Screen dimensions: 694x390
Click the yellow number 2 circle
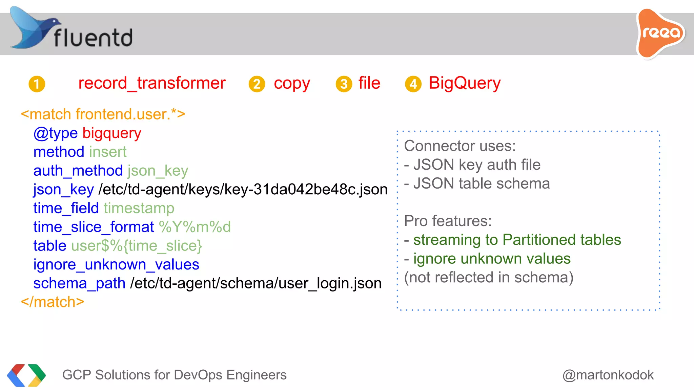[x=257, y=84]
